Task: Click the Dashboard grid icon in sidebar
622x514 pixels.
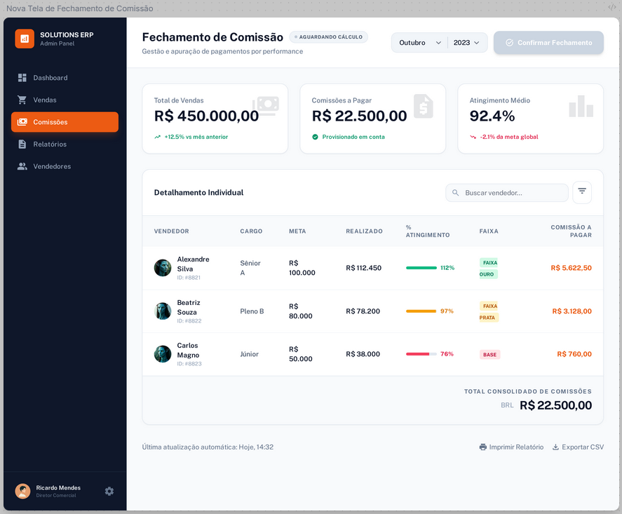Action: point(22,78)
